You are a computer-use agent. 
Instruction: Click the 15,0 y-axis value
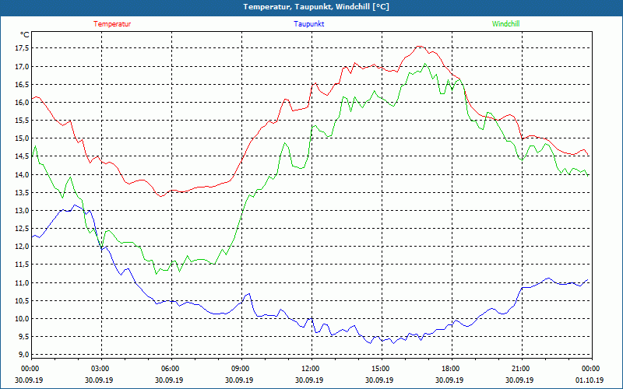click(x=22, y=138)
